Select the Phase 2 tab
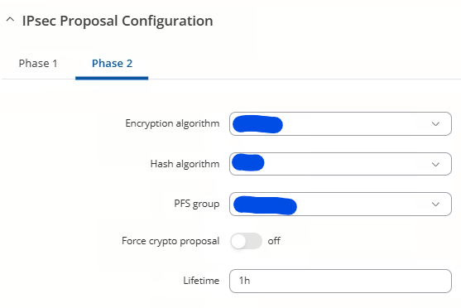 (112, 64)
